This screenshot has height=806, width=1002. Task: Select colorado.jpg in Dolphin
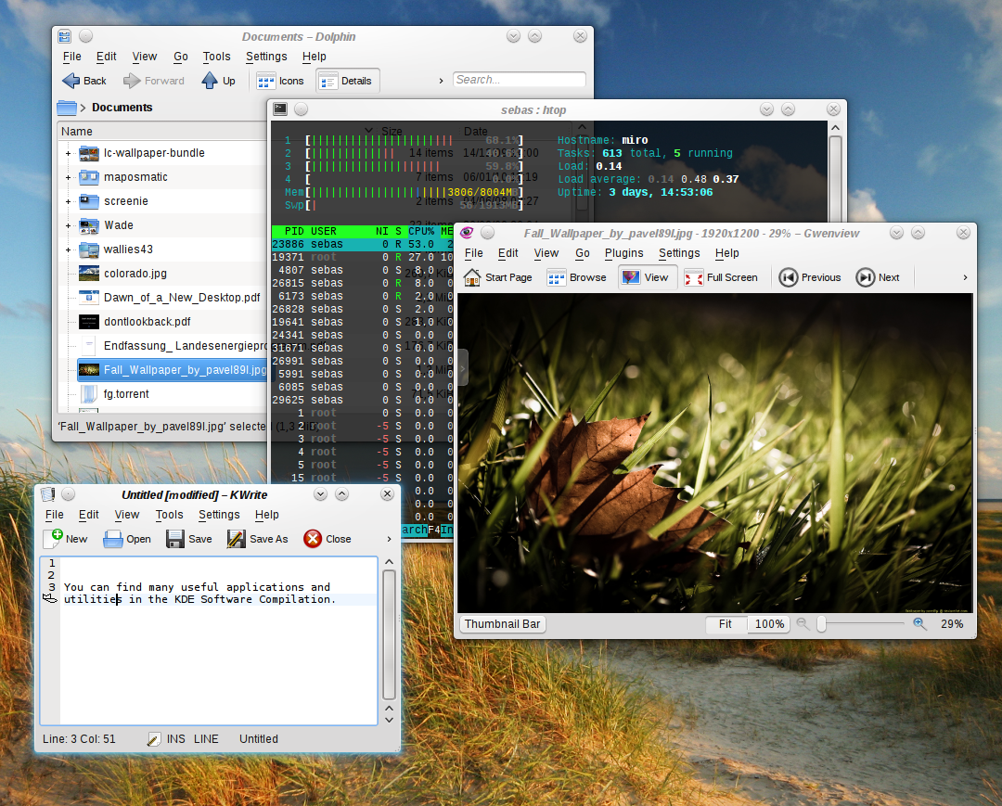135,274
